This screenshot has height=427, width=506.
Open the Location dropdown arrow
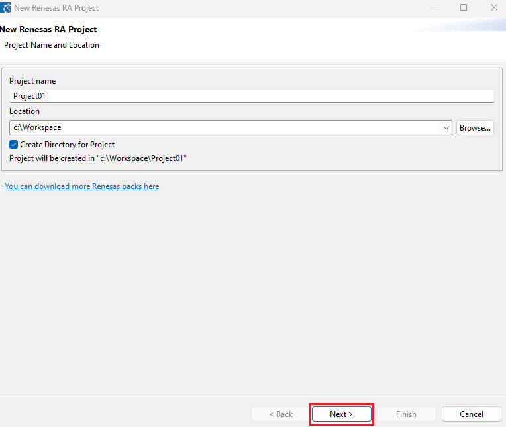pyautogui.click(x=446, y=127)
